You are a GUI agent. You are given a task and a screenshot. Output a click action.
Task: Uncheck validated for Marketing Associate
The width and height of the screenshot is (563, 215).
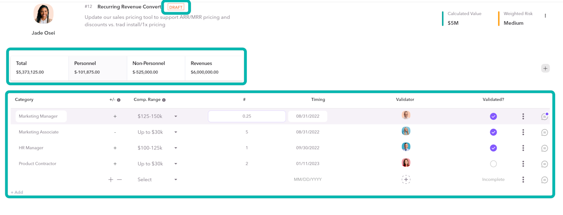click(494, 132)
